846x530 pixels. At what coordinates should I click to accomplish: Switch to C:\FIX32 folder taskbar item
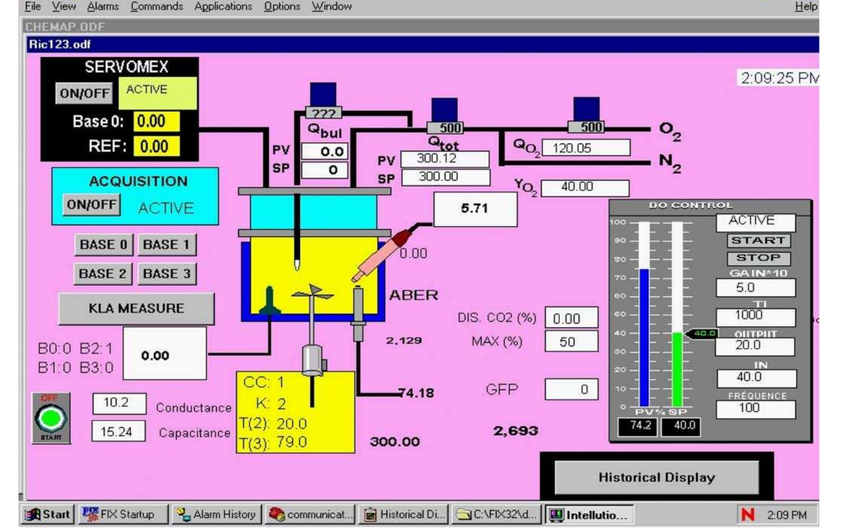click(x=497, y=515)
